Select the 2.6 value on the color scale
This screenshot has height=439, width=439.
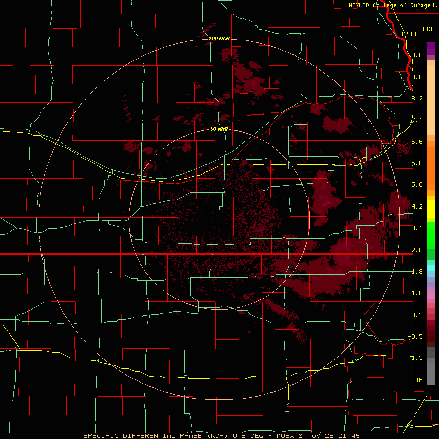(417, 250)
